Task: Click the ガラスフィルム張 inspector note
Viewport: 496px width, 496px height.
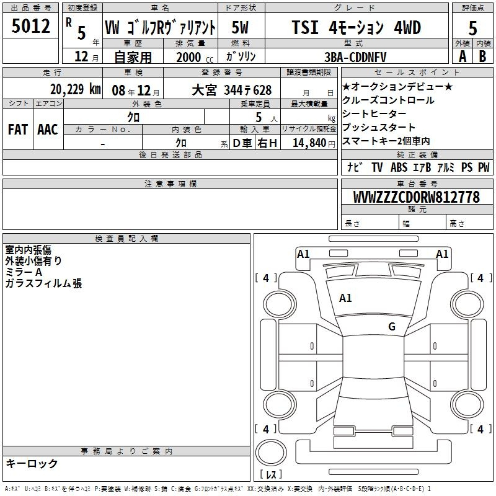Action: click(x=43, y=283)
